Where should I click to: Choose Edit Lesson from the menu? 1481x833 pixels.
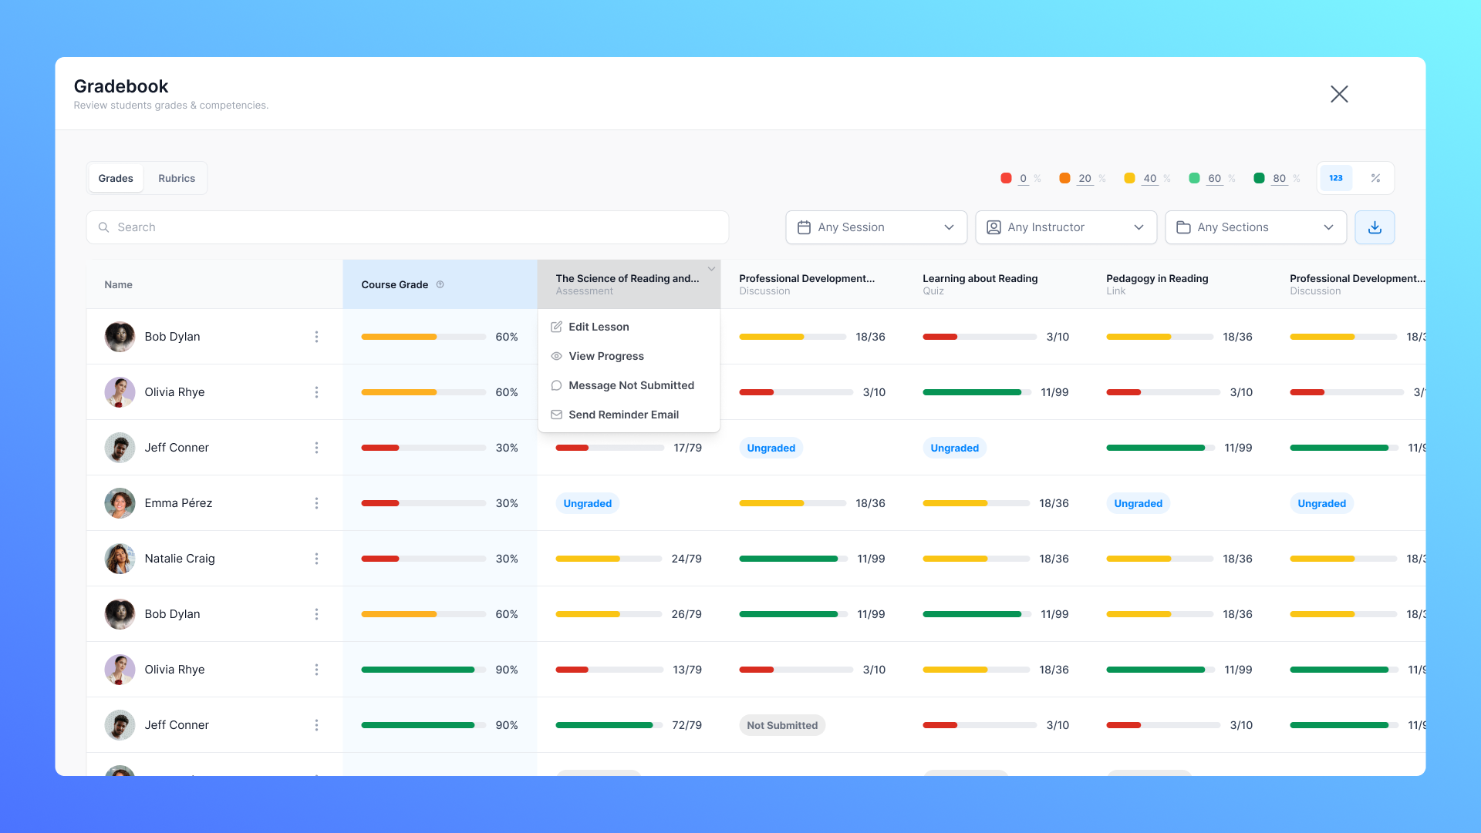[x=629, y=327]
